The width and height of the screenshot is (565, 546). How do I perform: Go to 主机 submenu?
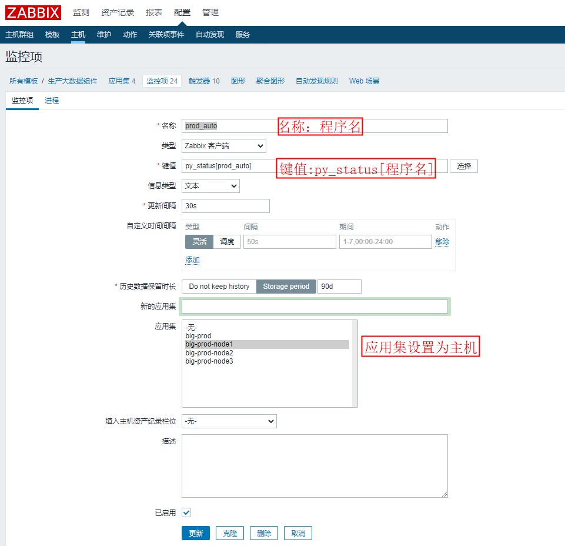point(78,35)
